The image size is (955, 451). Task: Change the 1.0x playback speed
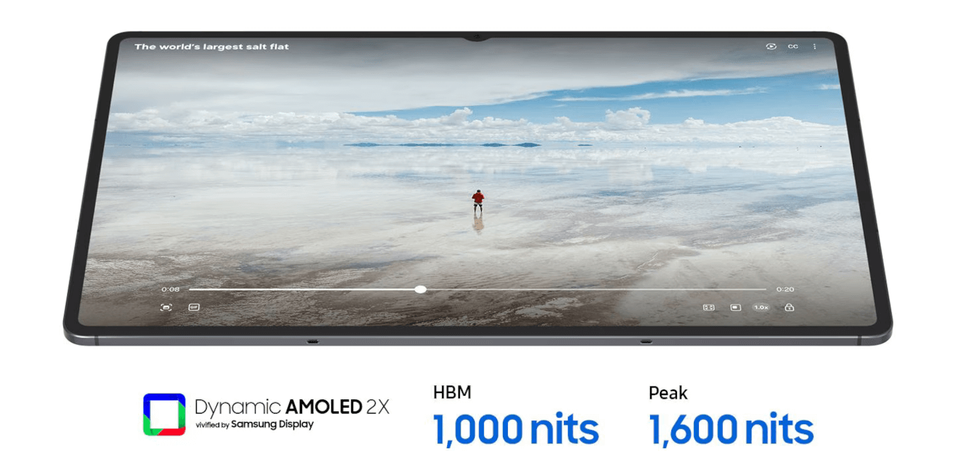[761, 307]
